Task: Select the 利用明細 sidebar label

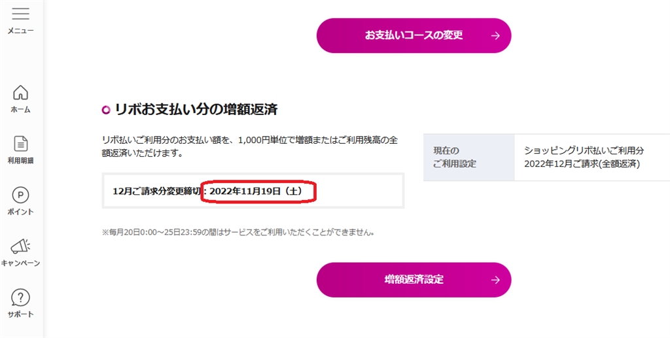Action: pyautogui.click(x=21, y=160)
